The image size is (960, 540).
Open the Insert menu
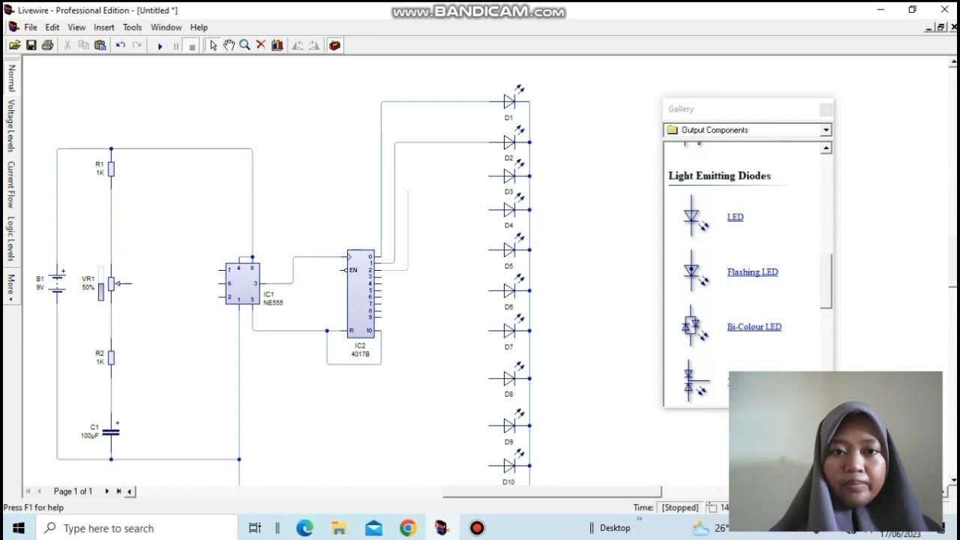(x=104, y=27)
